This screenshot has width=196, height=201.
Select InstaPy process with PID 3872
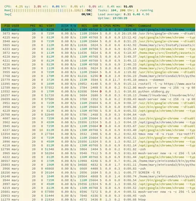coord(98,53)
